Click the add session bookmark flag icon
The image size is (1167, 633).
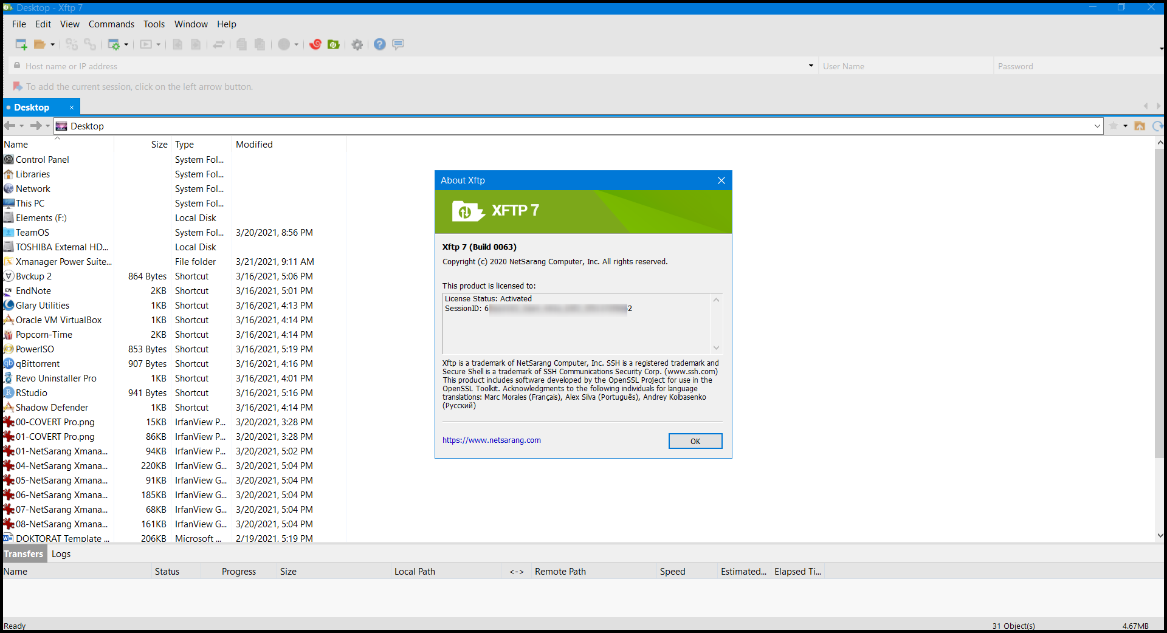tap(18, 87)
